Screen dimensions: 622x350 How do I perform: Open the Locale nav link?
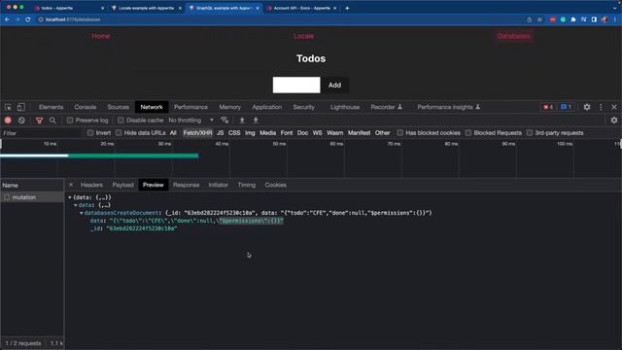tap(303, 36)
